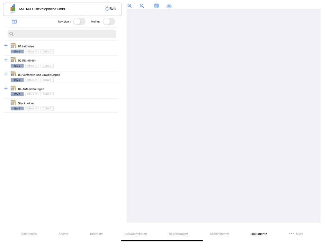Select the Bedrohungen tab
The width and height of the screenshot is (324, 243).
pyautogui.click(x=178, y=234)
